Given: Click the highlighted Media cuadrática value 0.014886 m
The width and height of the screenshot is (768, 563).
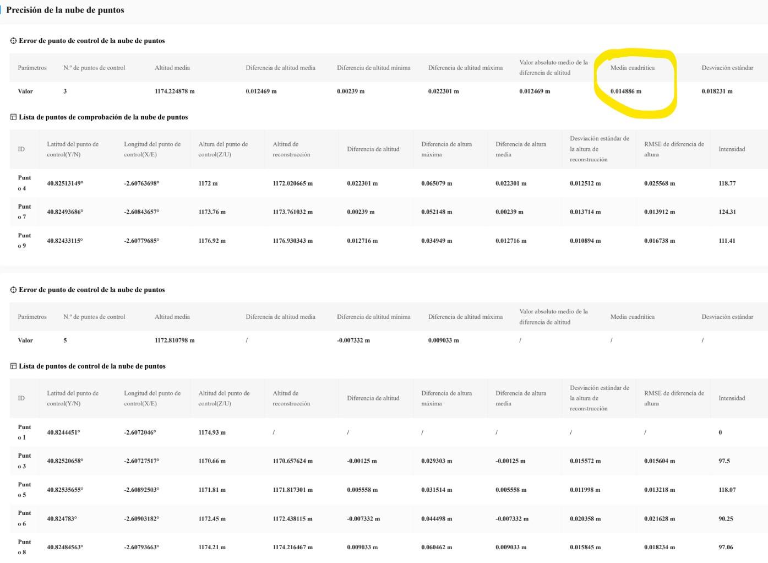Looking at the screenshot, I should point(625,91).
